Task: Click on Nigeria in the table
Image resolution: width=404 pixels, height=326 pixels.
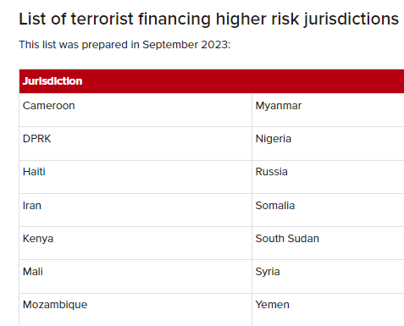Action: (274, 139)
